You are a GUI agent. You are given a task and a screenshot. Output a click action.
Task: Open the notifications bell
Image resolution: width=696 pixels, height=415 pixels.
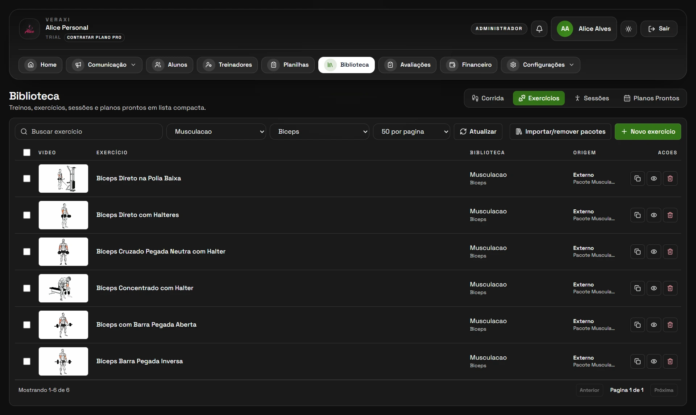click(539, 29)
